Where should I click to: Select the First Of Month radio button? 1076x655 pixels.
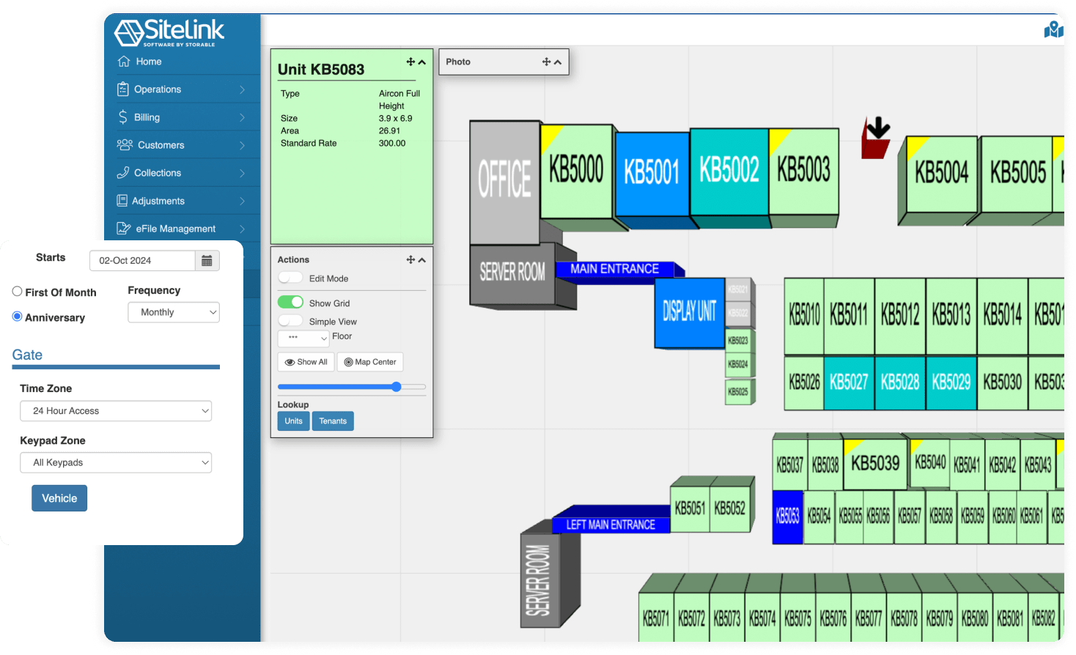tap(17, 292)
